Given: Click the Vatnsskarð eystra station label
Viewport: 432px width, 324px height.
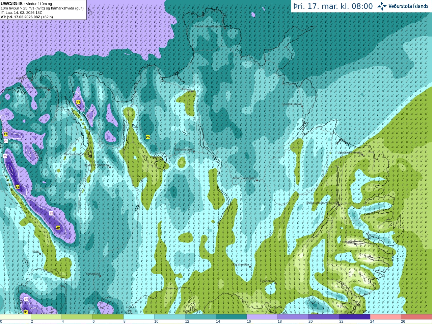Looking at the screenshot, I should tap(350, 153).
